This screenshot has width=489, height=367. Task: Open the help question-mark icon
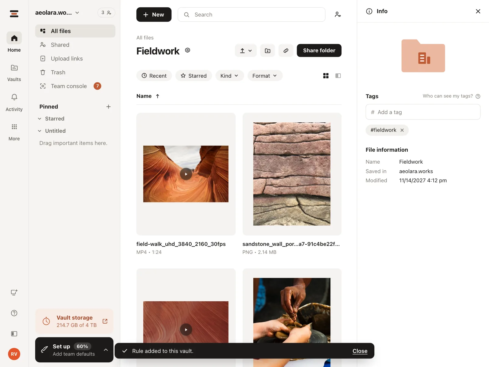tap(14, 313)
